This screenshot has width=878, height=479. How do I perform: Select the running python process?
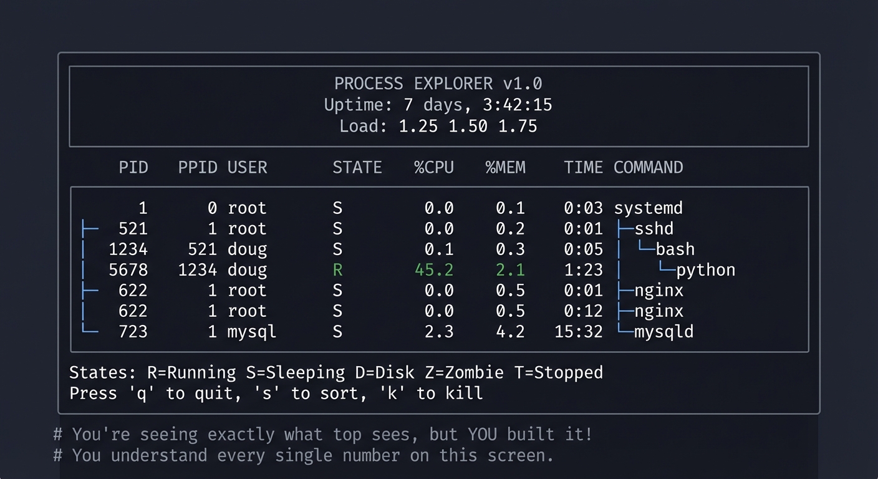click(x=708, y=269)
